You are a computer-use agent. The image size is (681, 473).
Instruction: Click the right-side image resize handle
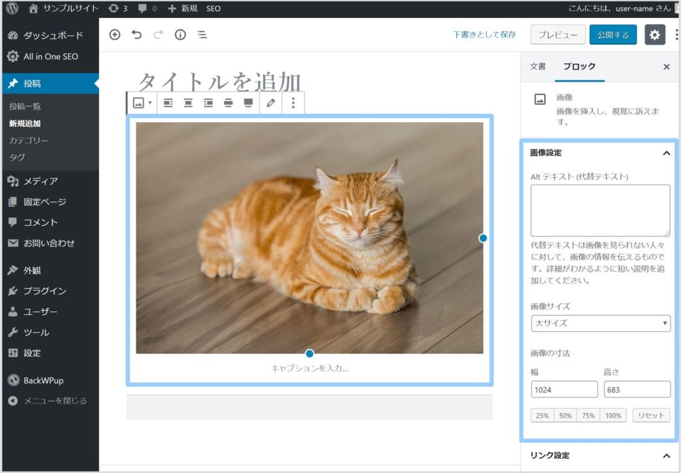[x=483, y=238]
